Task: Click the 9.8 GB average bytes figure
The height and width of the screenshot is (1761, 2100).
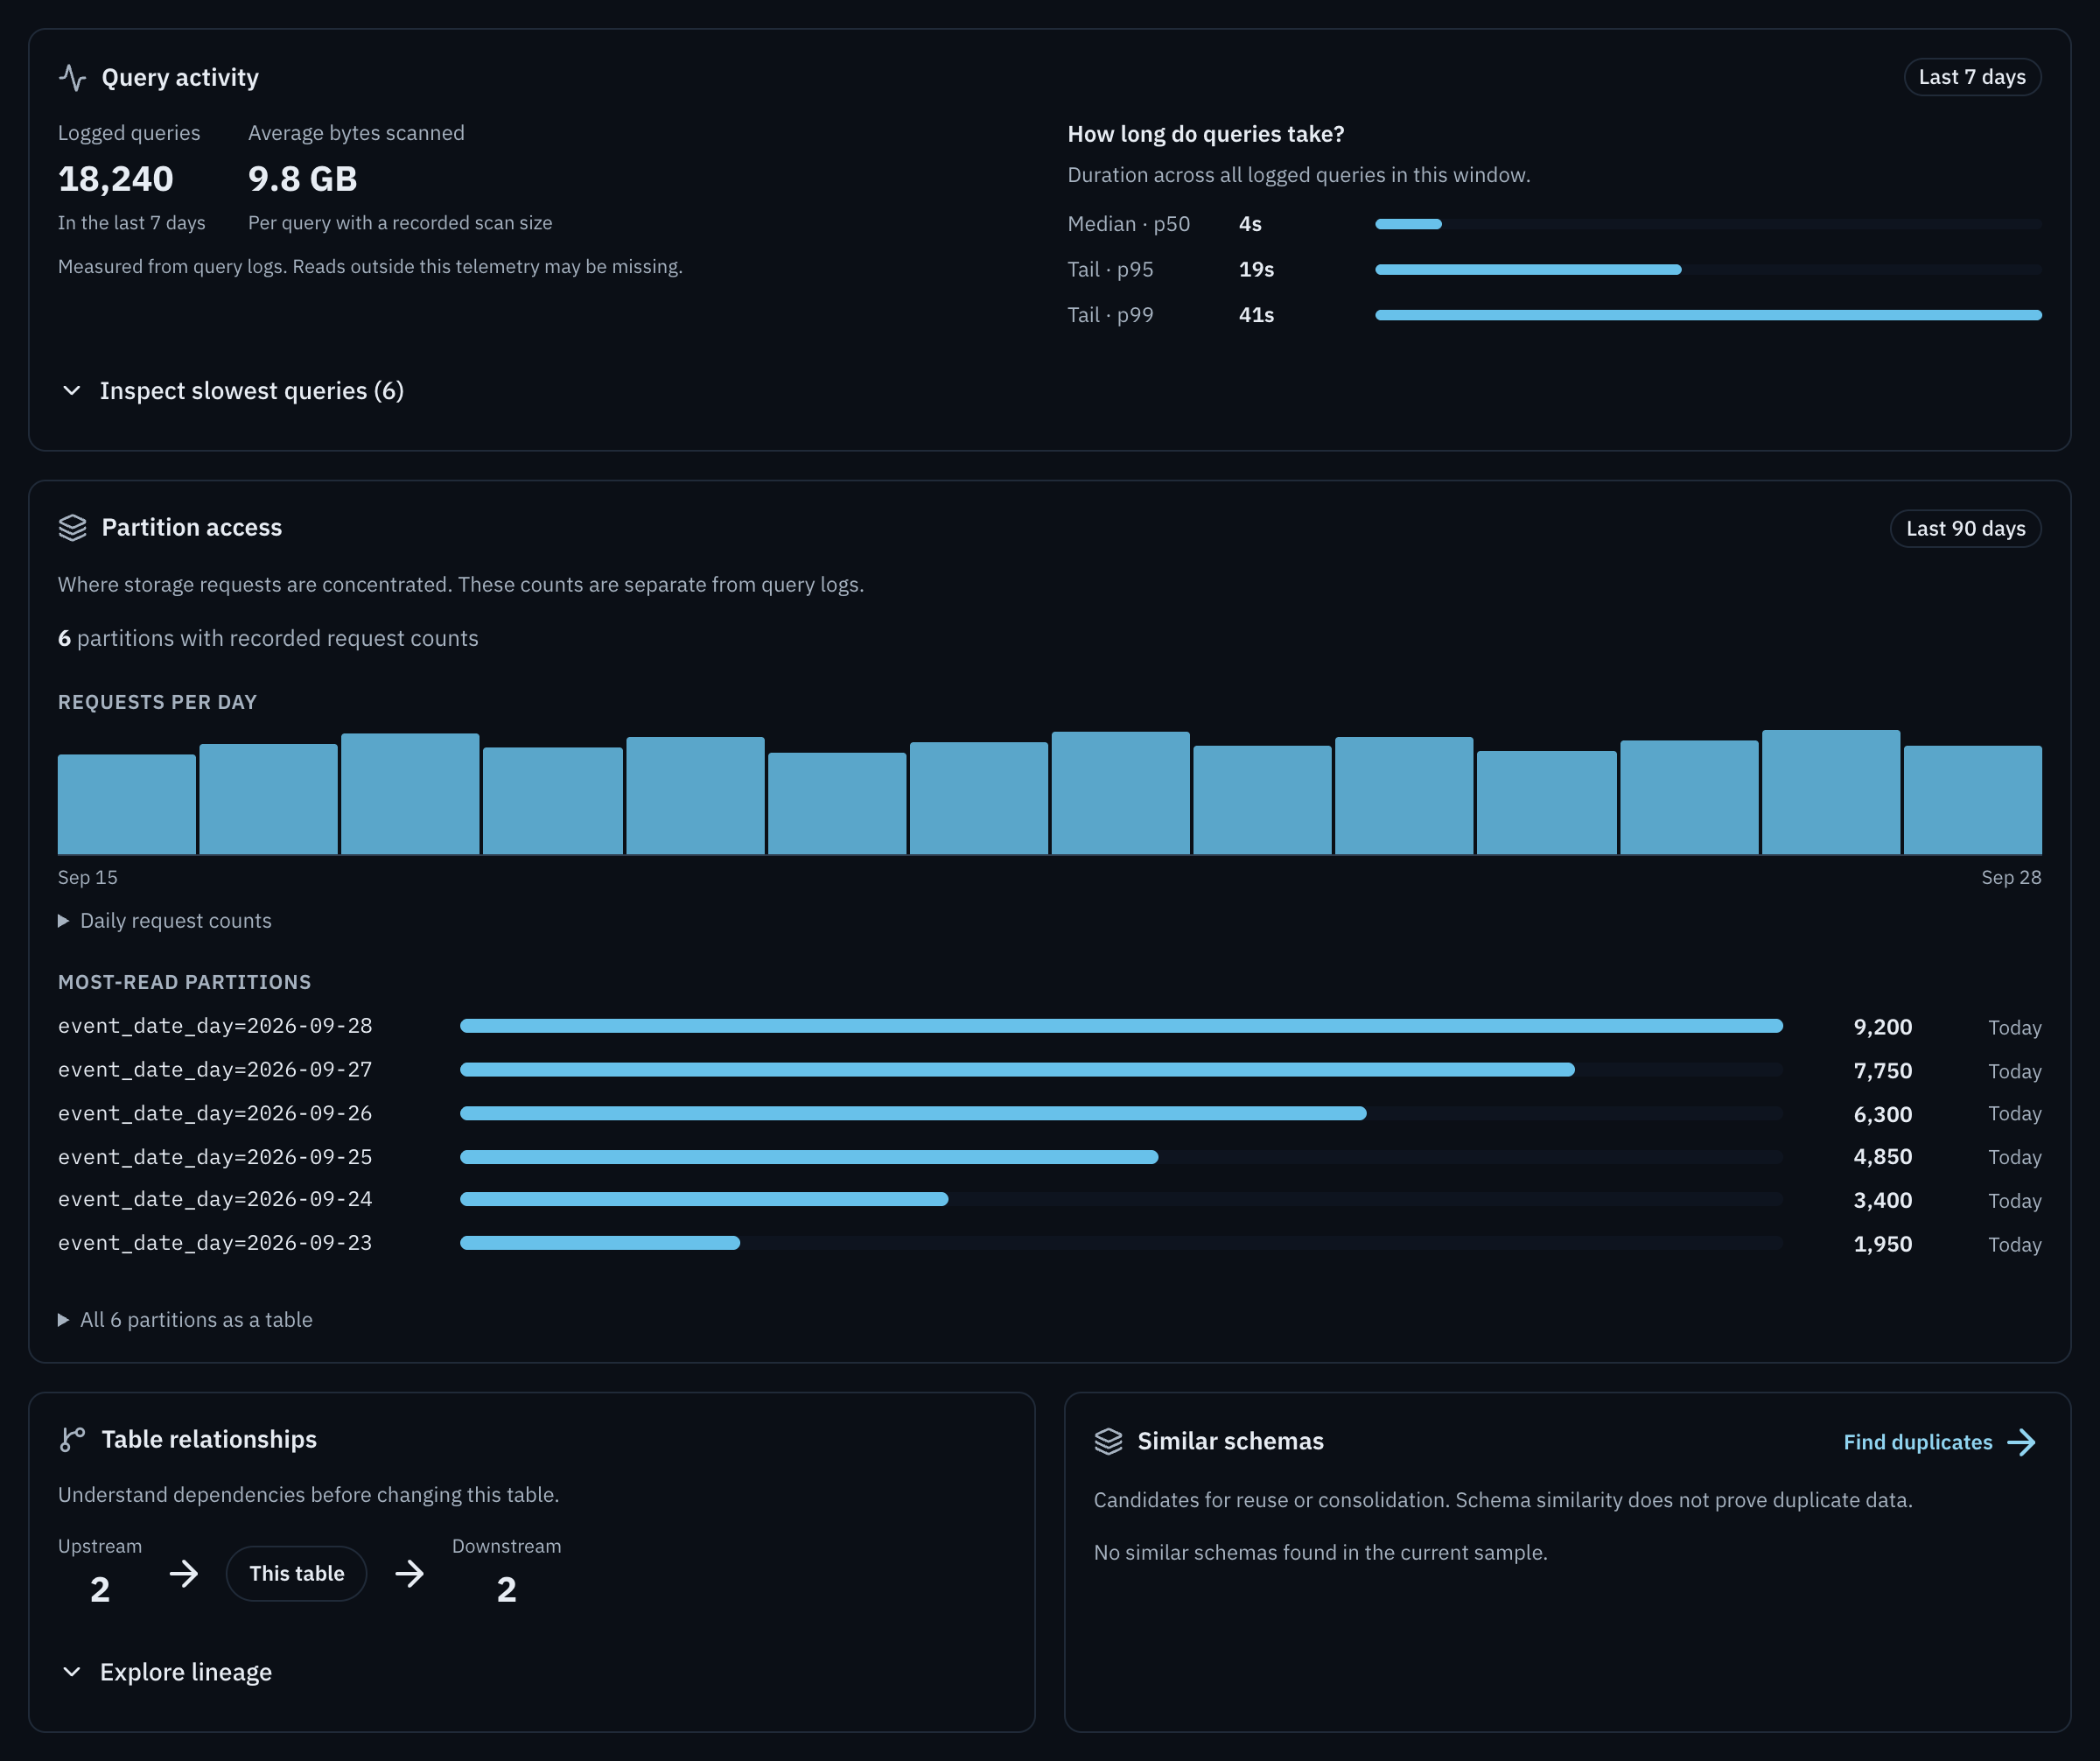Action: (x=302, y=179)
